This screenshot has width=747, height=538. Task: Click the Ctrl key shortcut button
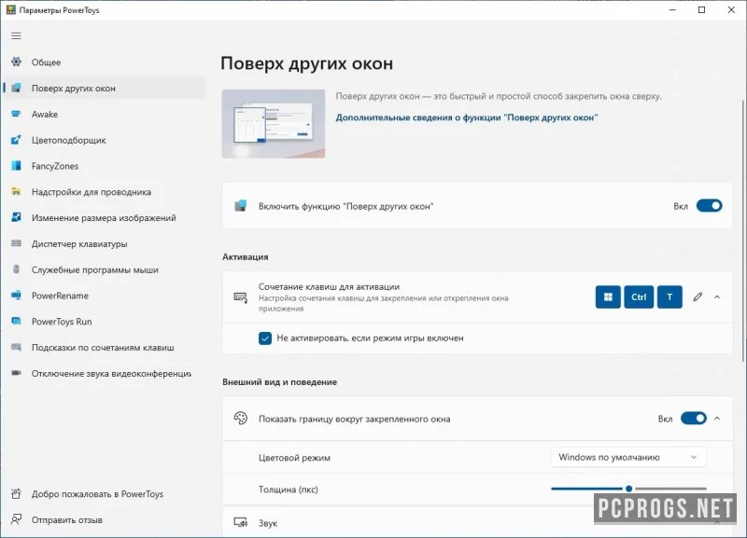[x=639, y=297]
